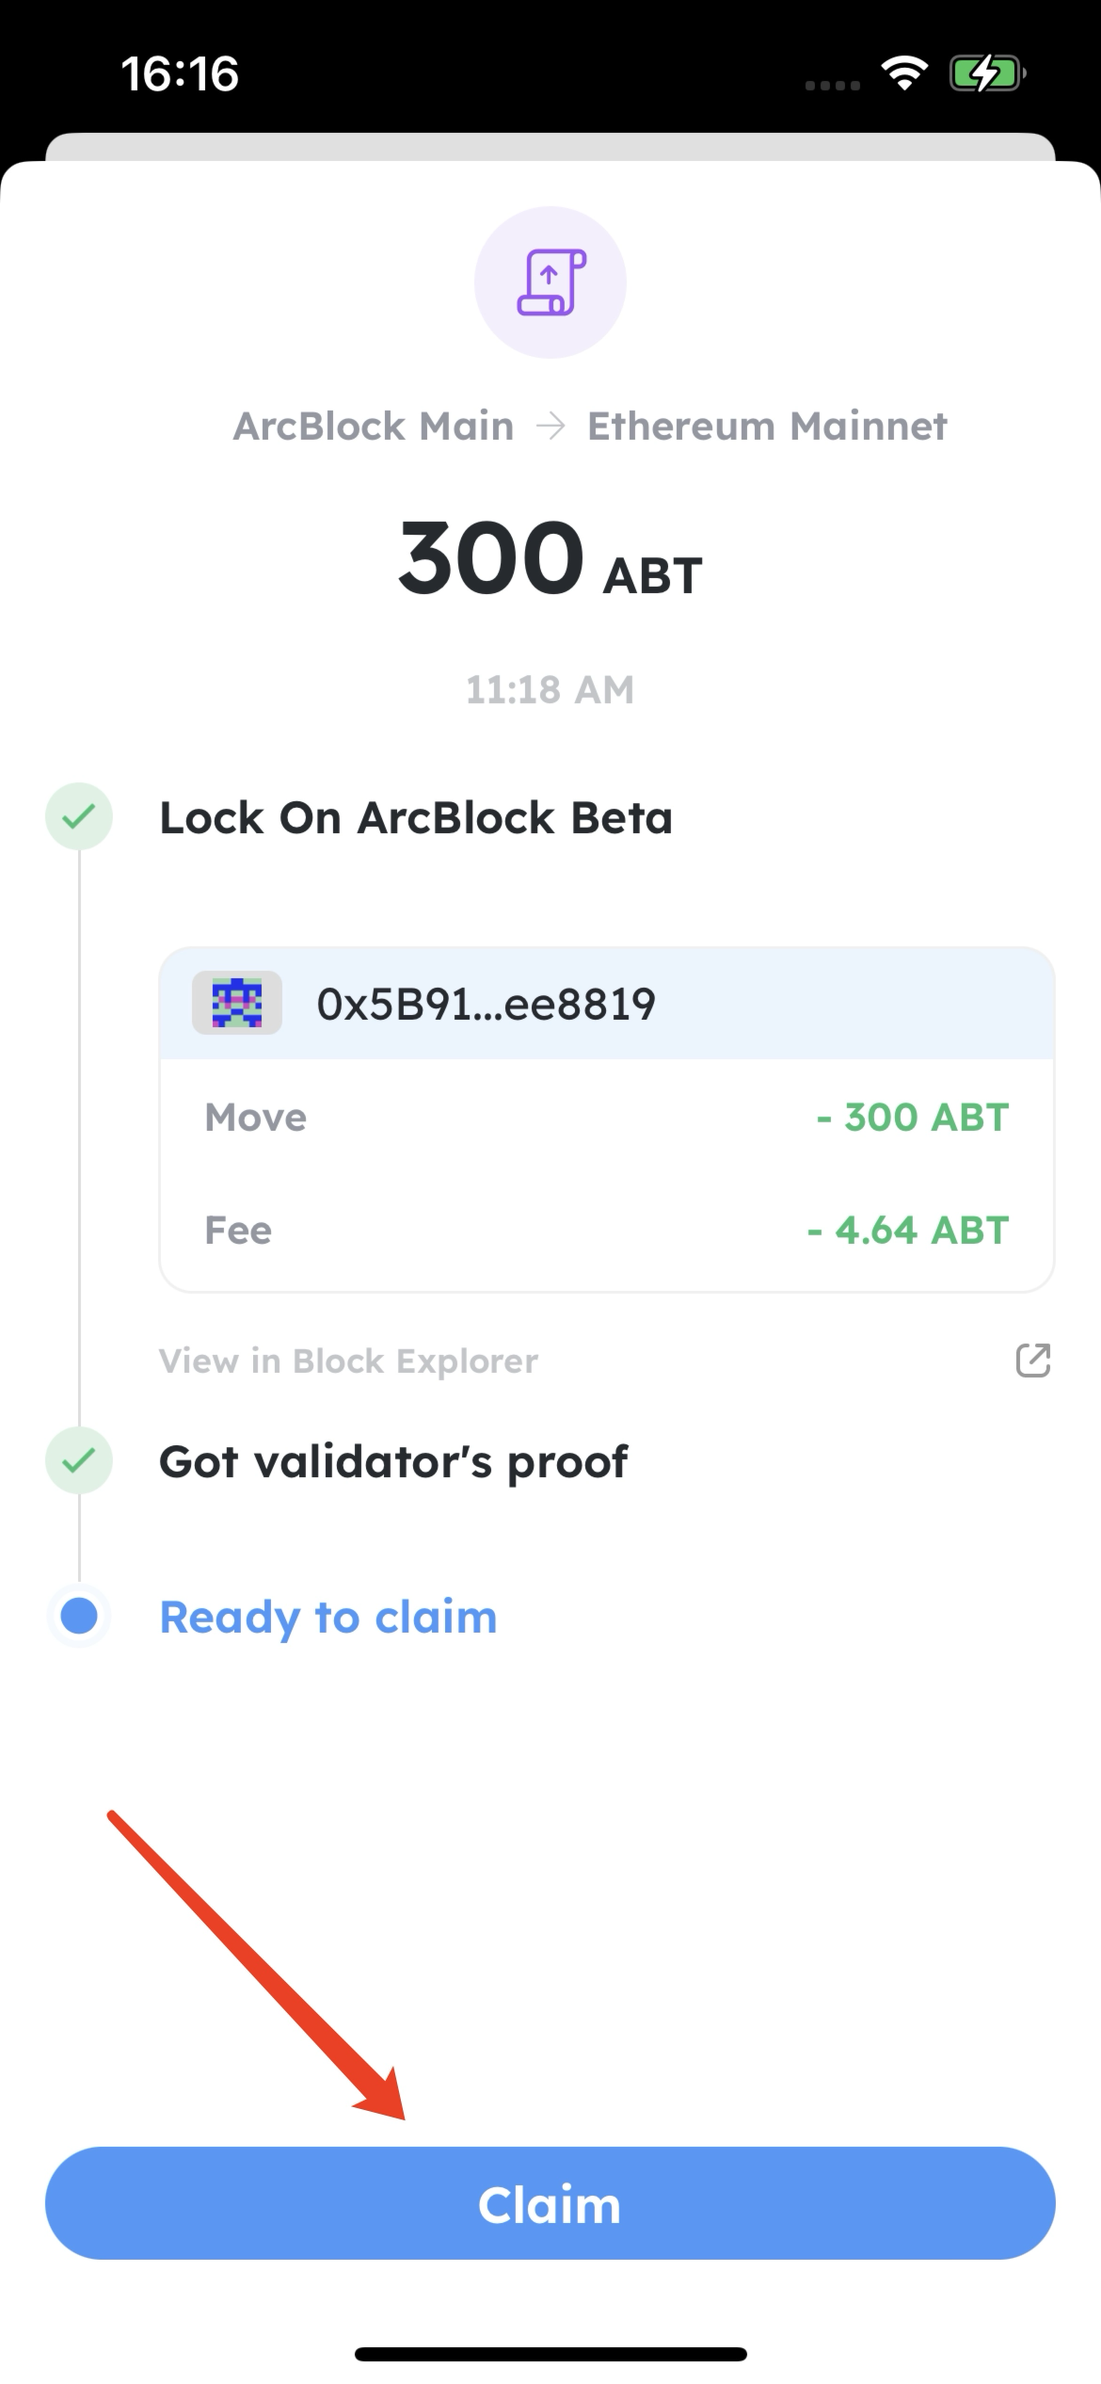Tap the pixel identicon avatar beside the address
The width and height of the screenshot is (1101, 2384).
(x=237, y=1003)
